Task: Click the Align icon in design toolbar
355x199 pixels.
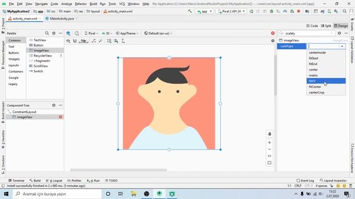Action: [x=116, y=41]
